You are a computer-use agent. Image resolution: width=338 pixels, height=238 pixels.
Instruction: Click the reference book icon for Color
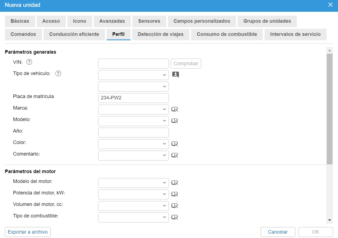pyautogui.click(x=175, y=144)
